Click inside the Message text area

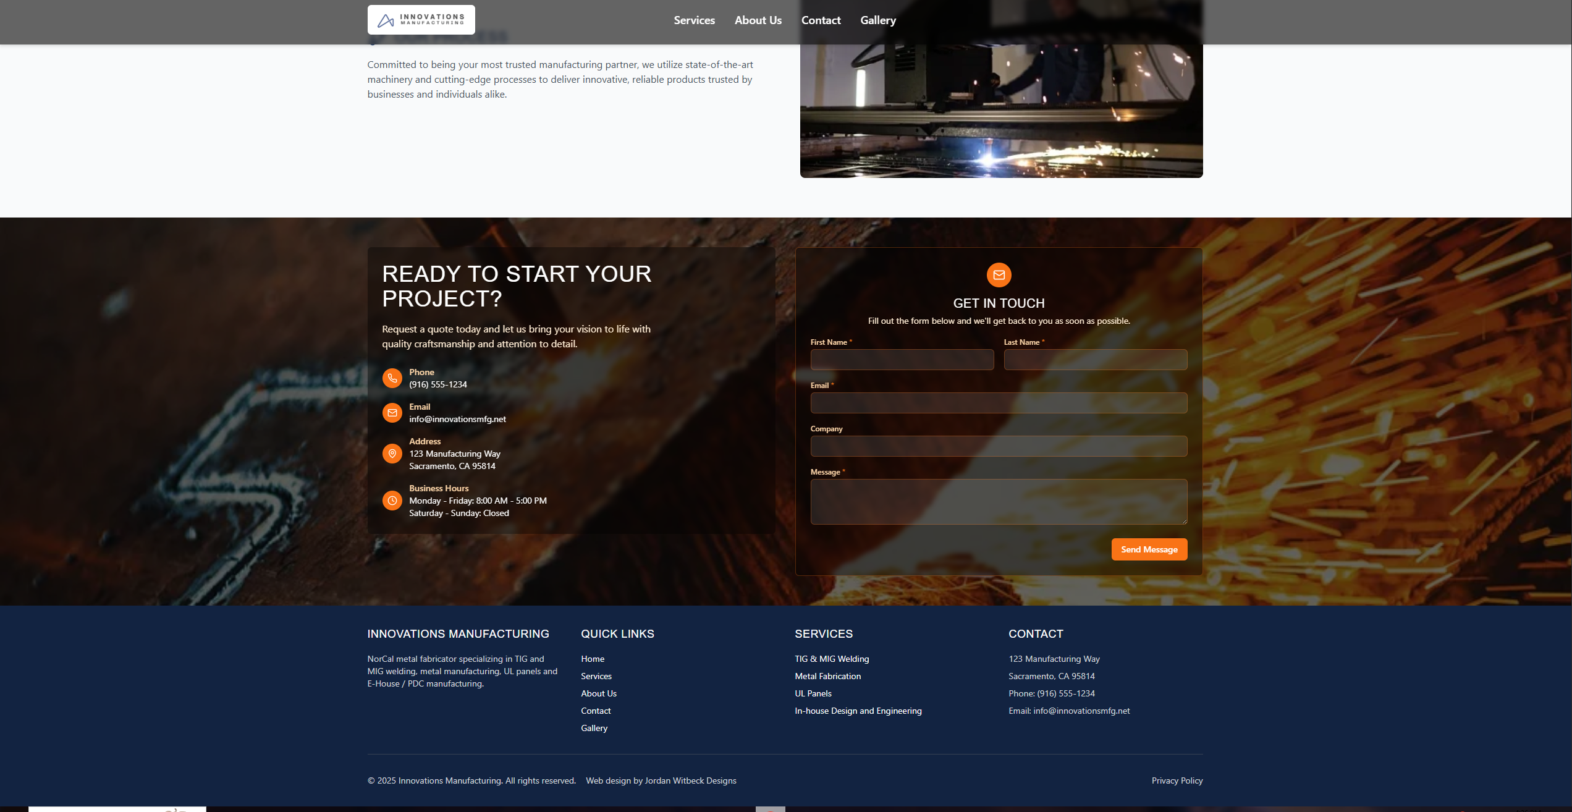point(999,502)
